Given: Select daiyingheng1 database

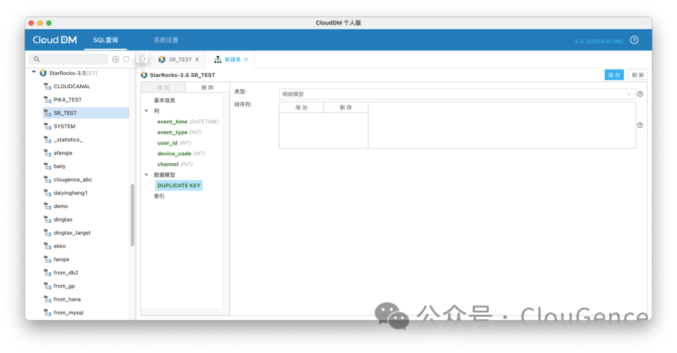Looking at the screenshot, I should coord(70,193).
